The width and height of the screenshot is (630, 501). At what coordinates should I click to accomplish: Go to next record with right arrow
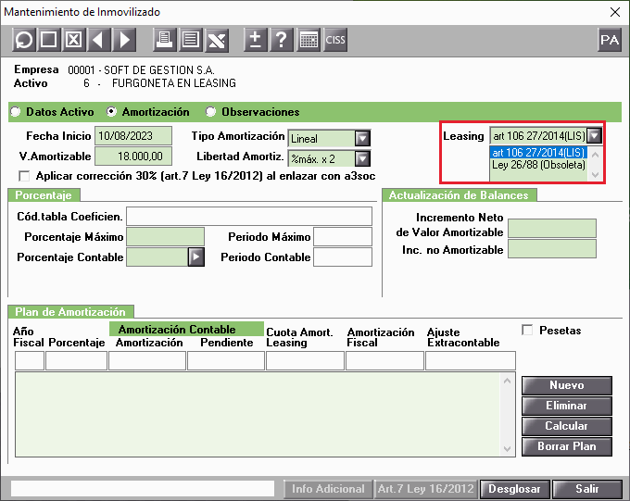coord(124,40)
